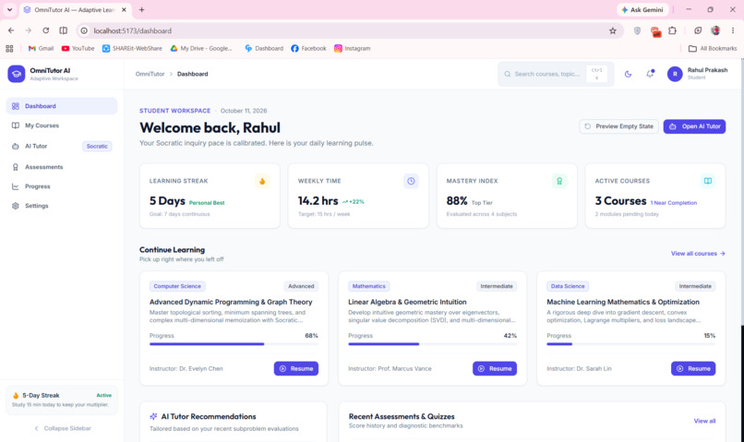Open YouTube bookmark
744x442 pixels.
point(78,48)
